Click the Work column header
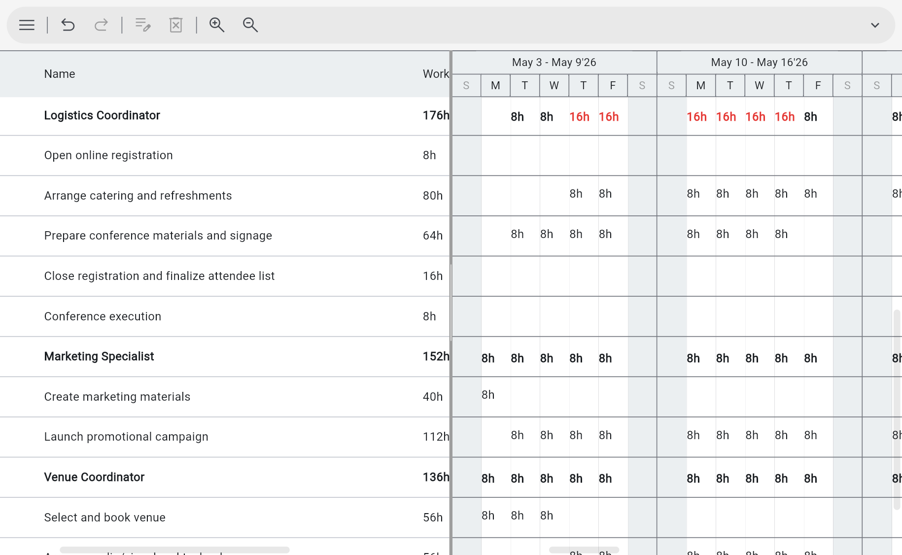 (x=436, y=73)
